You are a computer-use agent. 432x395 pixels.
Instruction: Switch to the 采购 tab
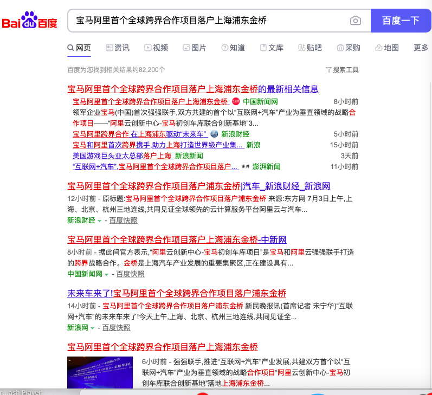[349, 48]
